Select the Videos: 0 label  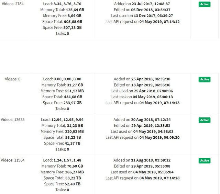coord(13,79)
